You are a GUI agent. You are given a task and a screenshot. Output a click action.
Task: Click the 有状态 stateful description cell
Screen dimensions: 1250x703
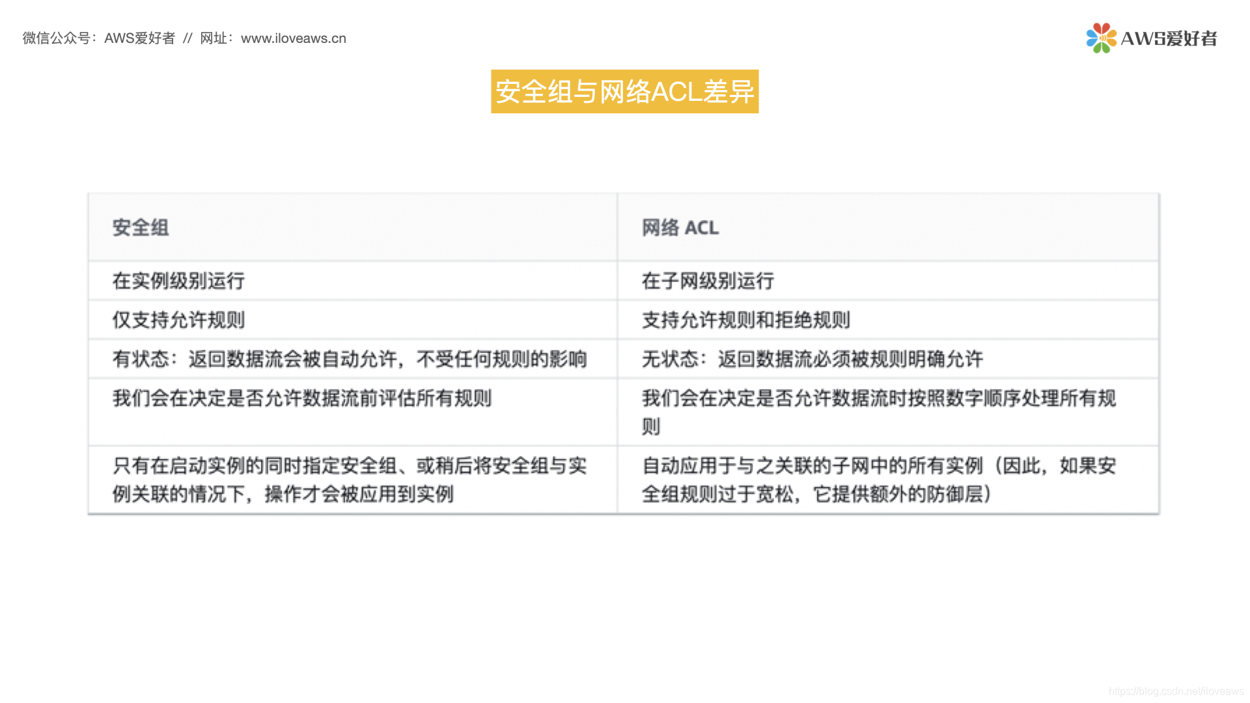[x=350, y=359]
